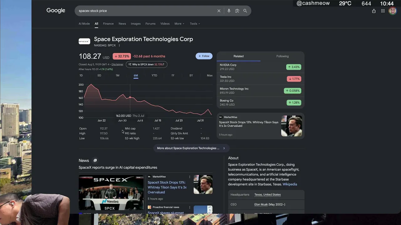Open the Boeing Co related stock

[260, 102]
